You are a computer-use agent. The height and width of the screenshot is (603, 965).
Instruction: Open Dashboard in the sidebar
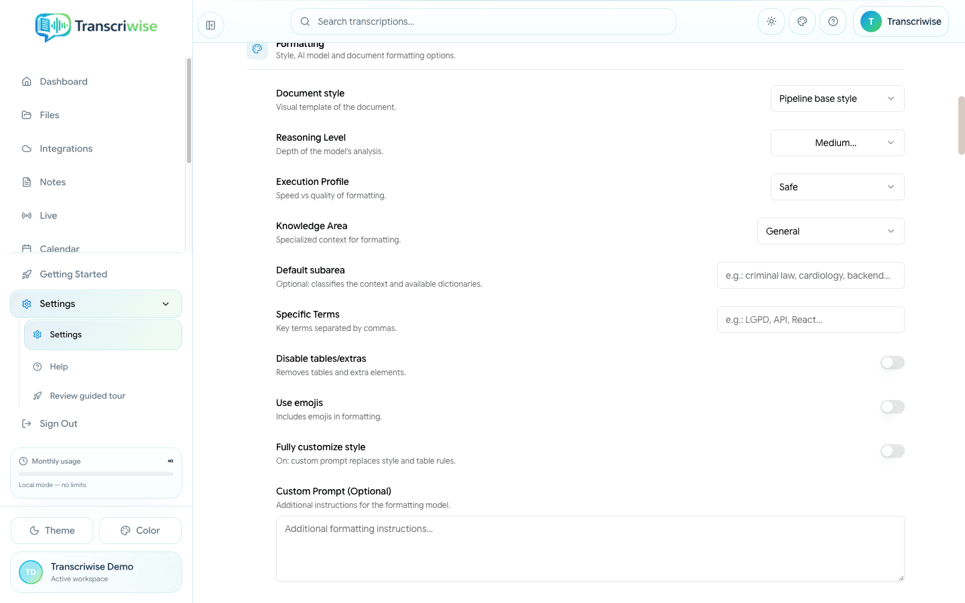(x=96, y=82)
